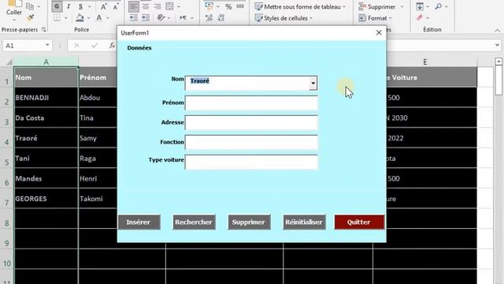Toggle align left in the ribbon
This screenshot has height=284, width=504.
tap(134, 6)
